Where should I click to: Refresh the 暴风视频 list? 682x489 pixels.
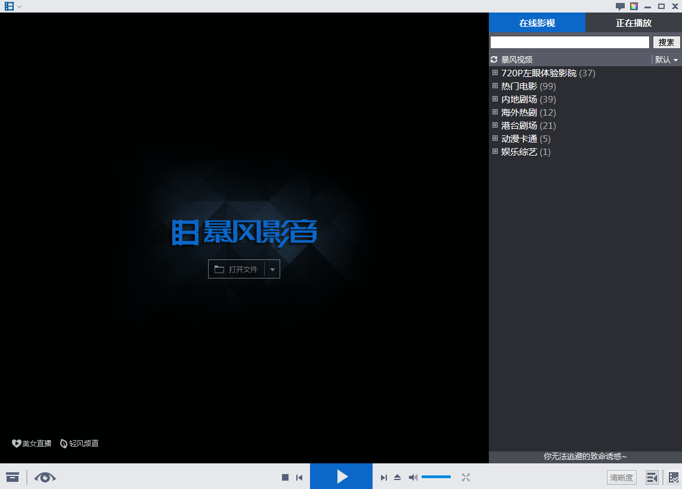tap(494, 59)
